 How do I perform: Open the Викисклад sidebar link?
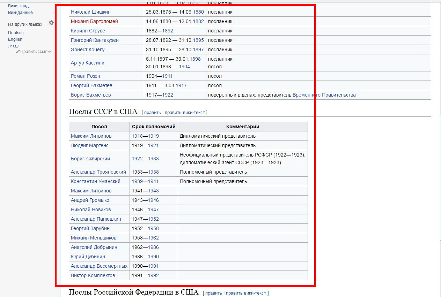(18, 6)
